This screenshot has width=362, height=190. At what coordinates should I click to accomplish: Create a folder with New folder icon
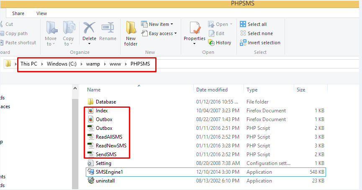[x=131, y=28]
